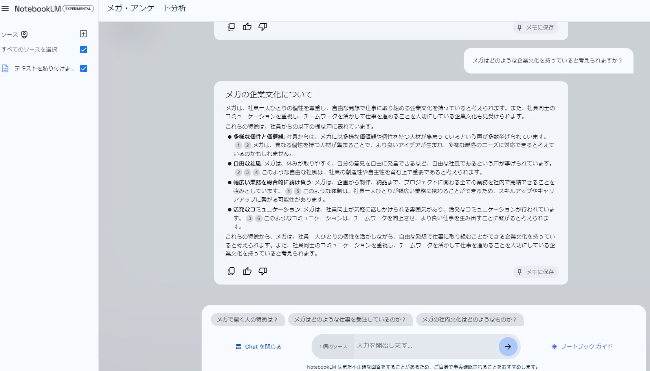This screenshot has width=650, height=371.
Task: Thumbs down the previous answer in top card
Action: coord(263,27)
